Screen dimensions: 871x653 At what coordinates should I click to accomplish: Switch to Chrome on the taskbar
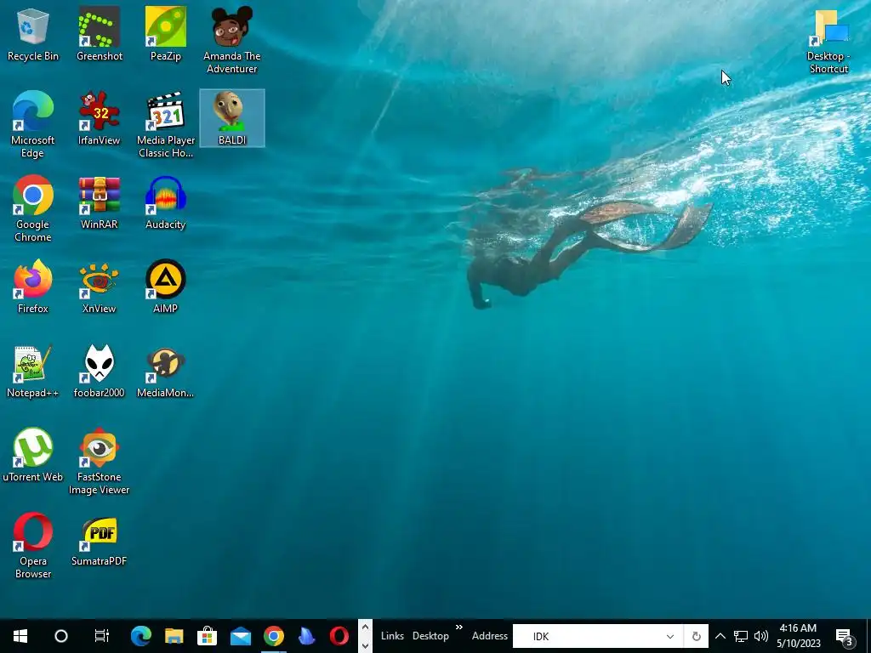point(273,636)
